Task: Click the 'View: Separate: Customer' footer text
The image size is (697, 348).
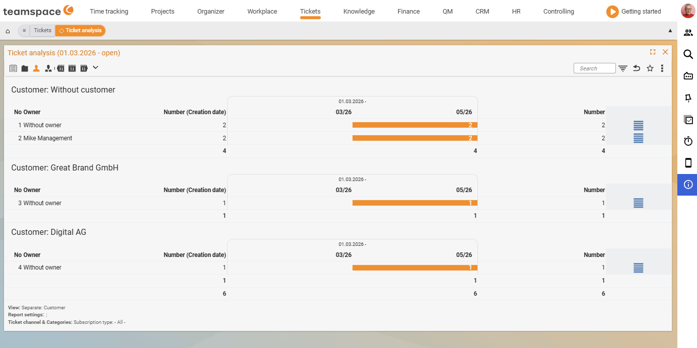Action: (37, 308)
